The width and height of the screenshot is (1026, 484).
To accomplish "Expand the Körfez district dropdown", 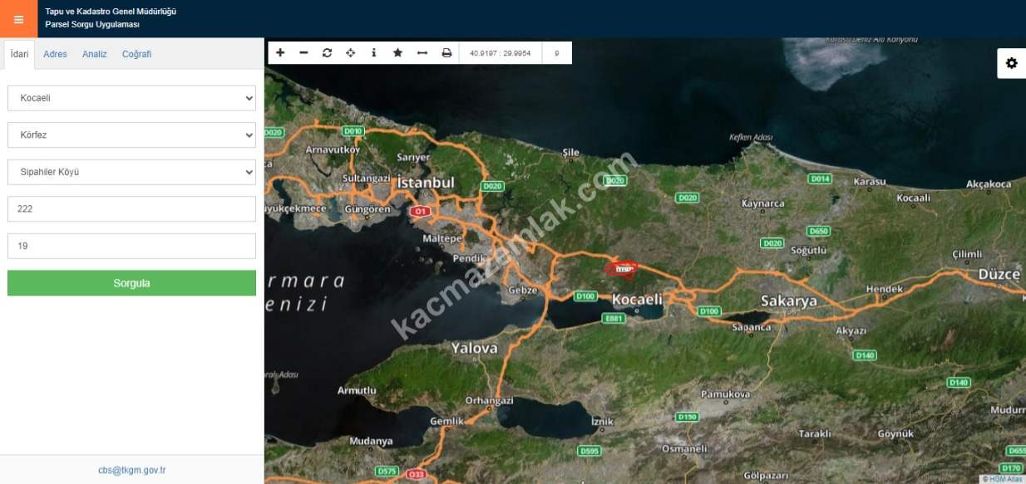I will [x=131, y=134].
